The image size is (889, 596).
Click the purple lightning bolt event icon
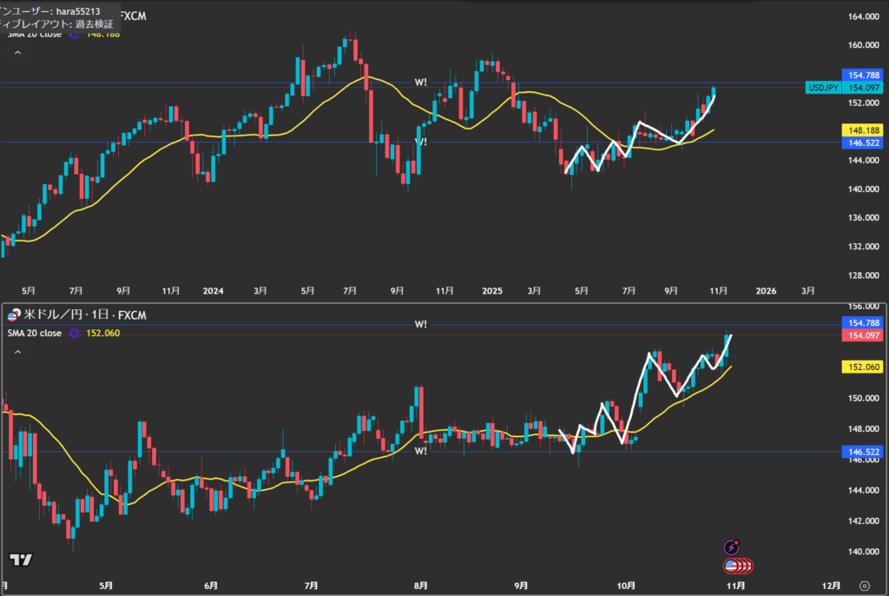pos(732,547)
